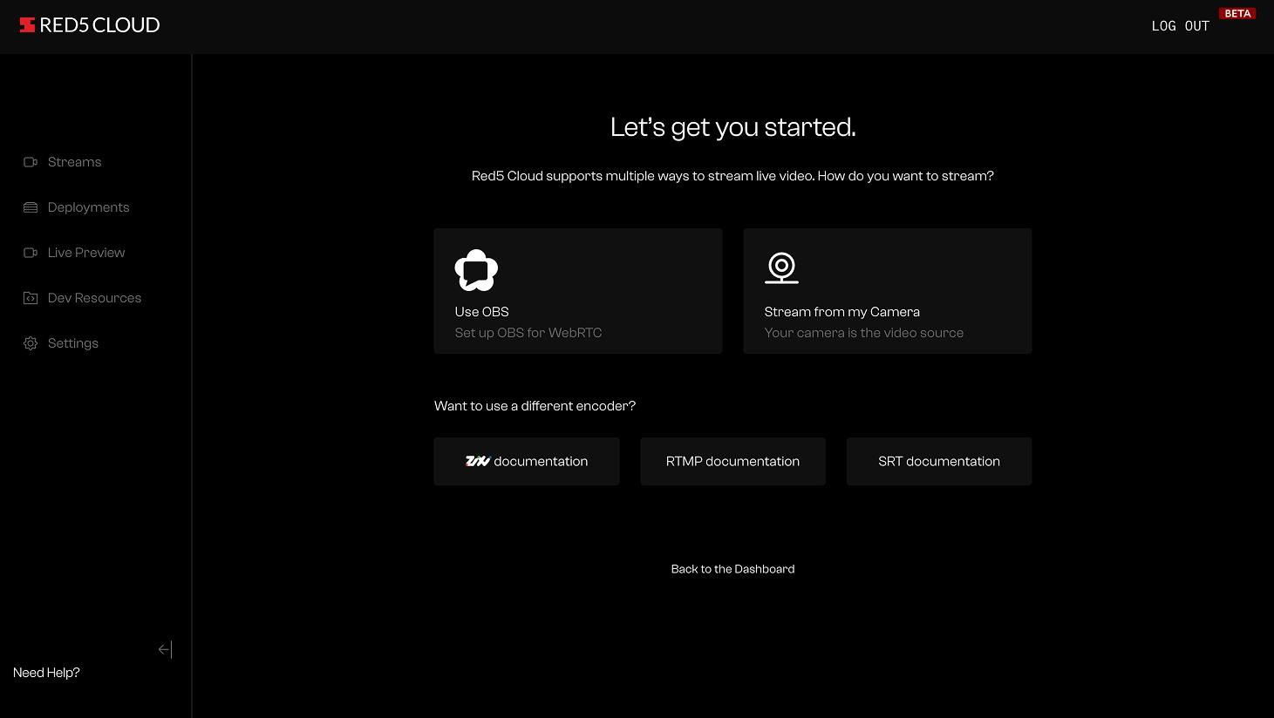The height and width of the screenshot is (718, 1274).
Task: Click LOG OUT in the header
Action: pos(1180,26)
